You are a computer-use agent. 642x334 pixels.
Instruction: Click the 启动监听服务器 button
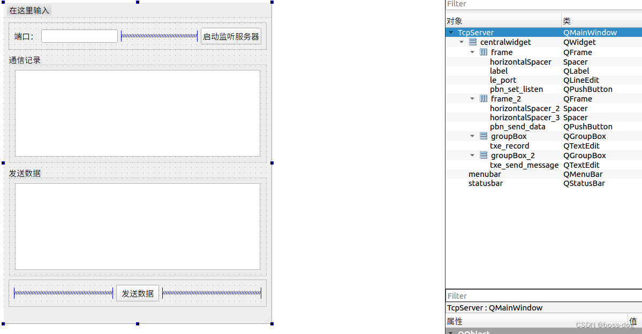point(231,36)
